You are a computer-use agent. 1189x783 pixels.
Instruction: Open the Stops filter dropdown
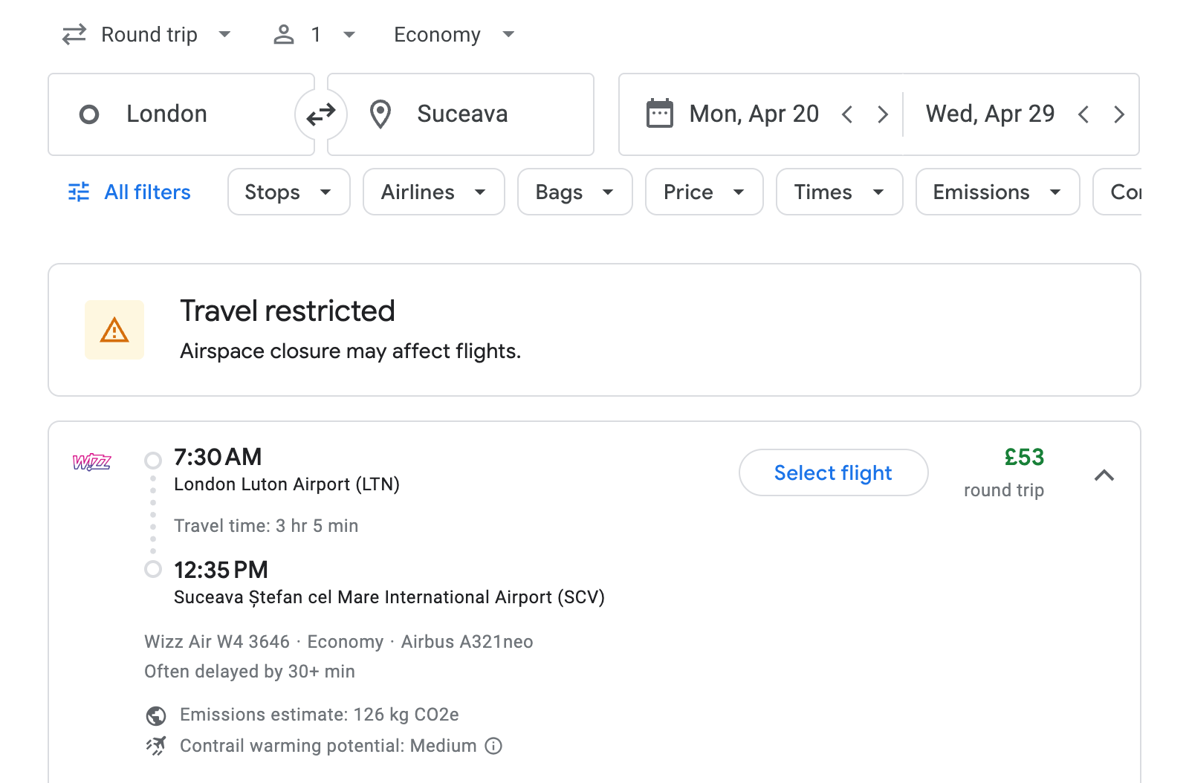tap(288, 192)
